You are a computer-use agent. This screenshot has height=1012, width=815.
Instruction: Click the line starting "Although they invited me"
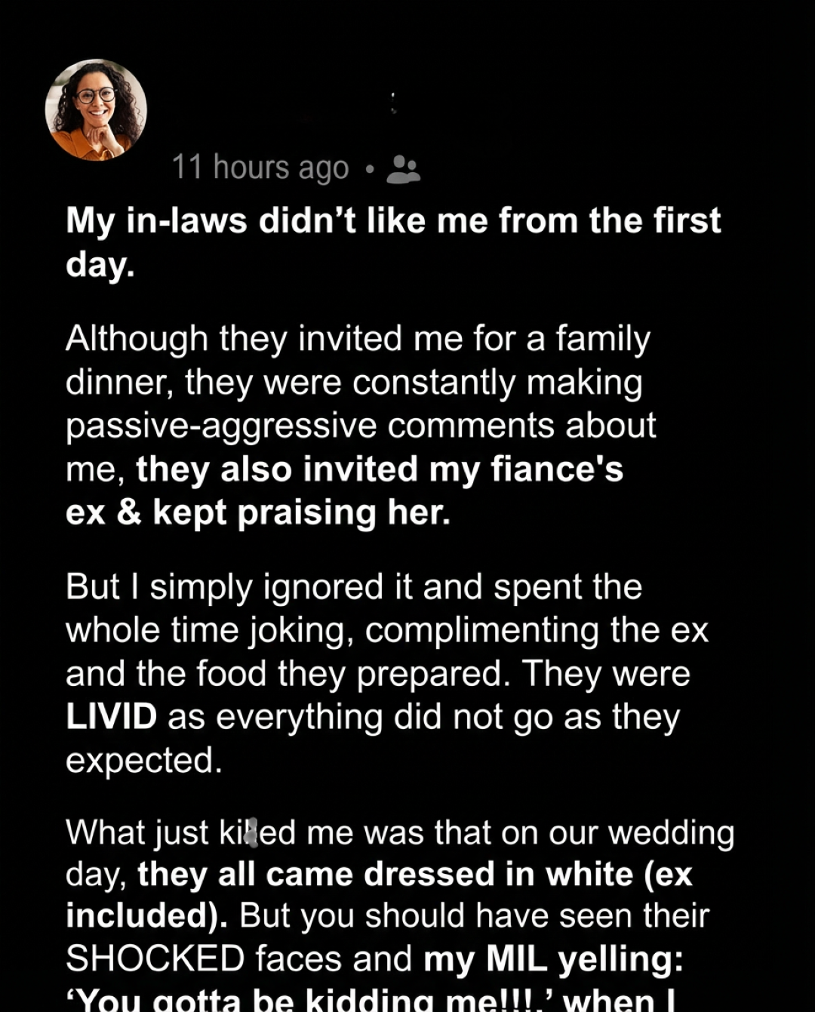(357, 339)
